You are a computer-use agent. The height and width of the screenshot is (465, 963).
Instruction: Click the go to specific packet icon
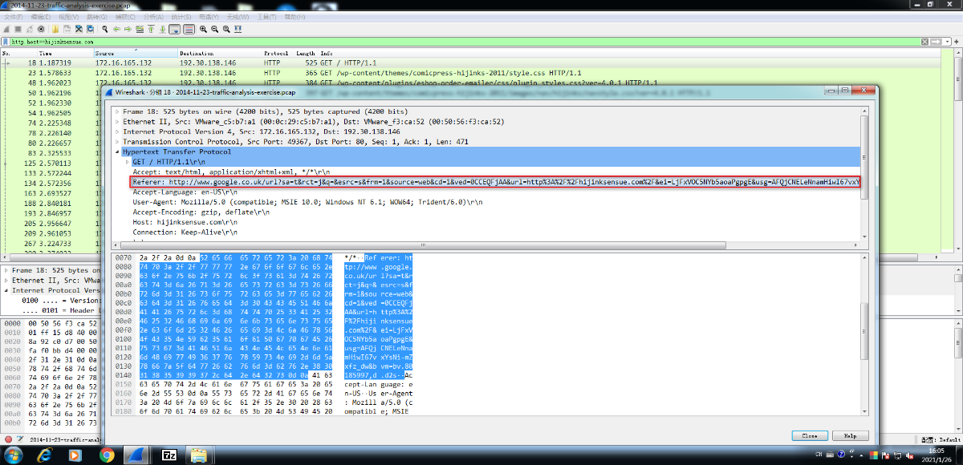[x=140, y=29]
